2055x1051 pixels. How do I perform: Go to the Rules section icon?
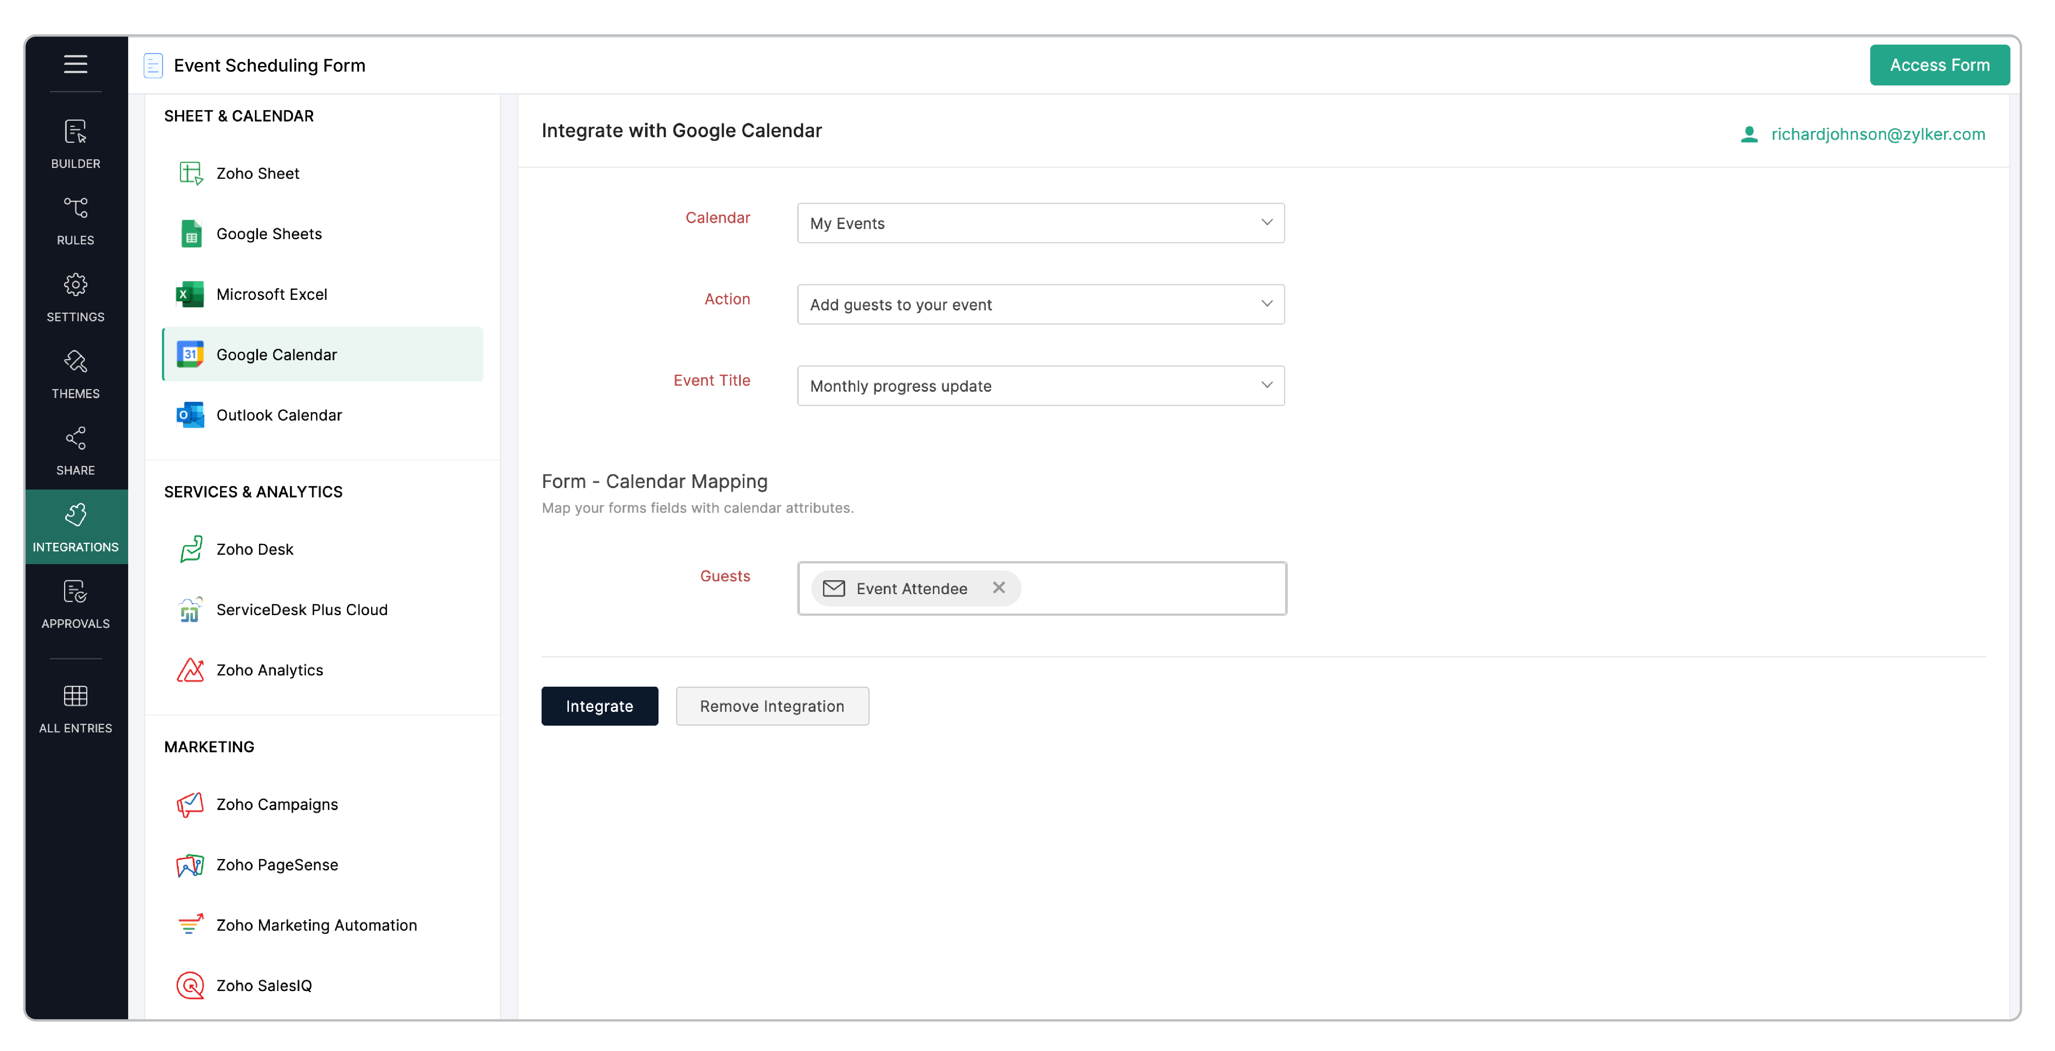tap(76, 208)
